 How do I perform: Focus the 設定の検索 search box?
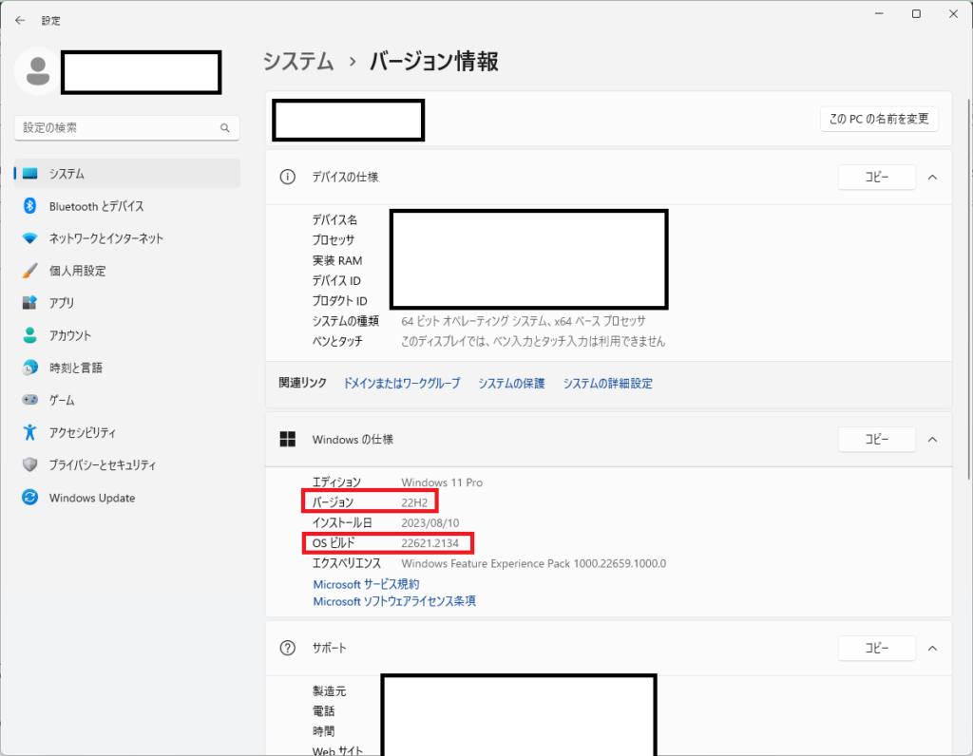(126, 128)
